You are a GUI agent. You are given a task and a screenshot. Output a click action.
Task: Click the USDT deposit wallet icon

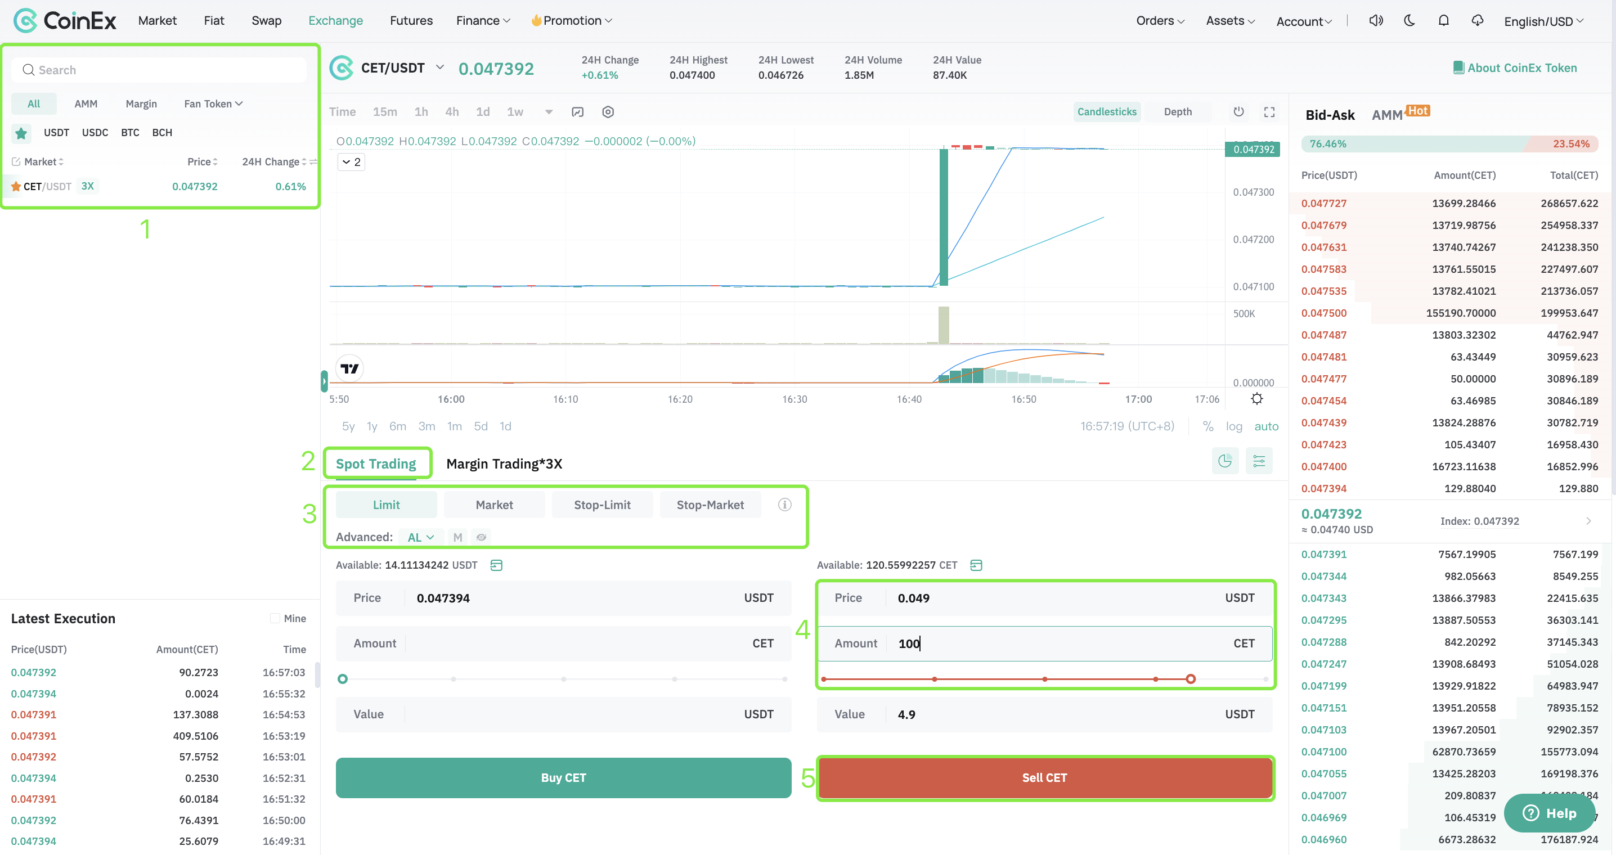(496, 565)
